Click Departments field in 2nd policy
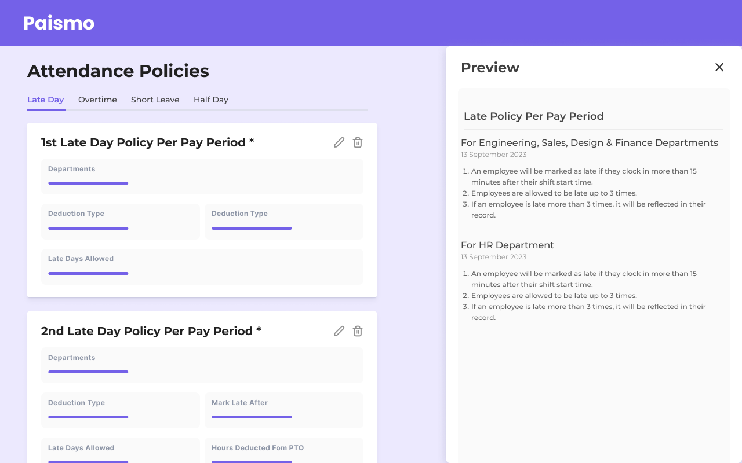Image resolution: width=742 pixels, height=463 pixels. pyautogui.click(x=202, y=365)
